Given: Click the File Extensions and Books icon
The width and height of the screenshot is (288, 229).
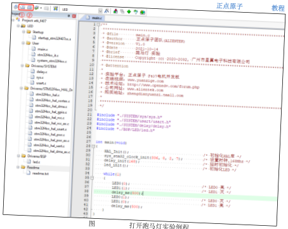Looking at the screenshot, I should pos(115,11).
